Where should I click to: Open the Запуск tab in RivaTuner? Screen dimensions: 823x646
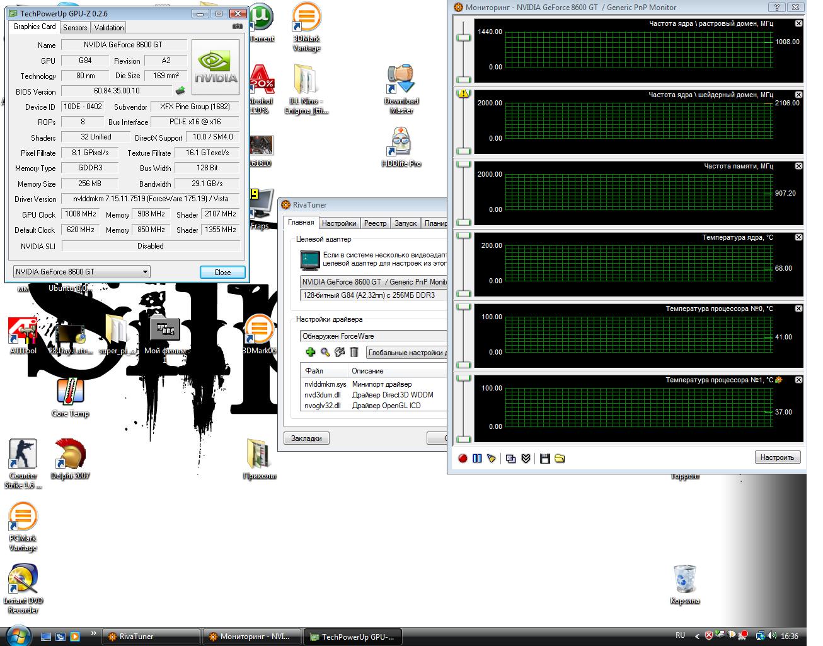pos(406,223)
